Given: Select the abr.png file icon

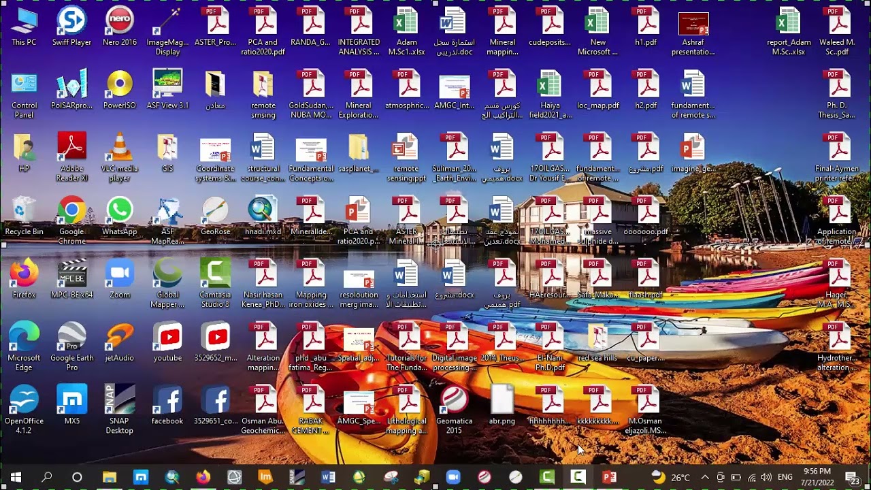Looking at the screenshot, I should click(502, 406).
